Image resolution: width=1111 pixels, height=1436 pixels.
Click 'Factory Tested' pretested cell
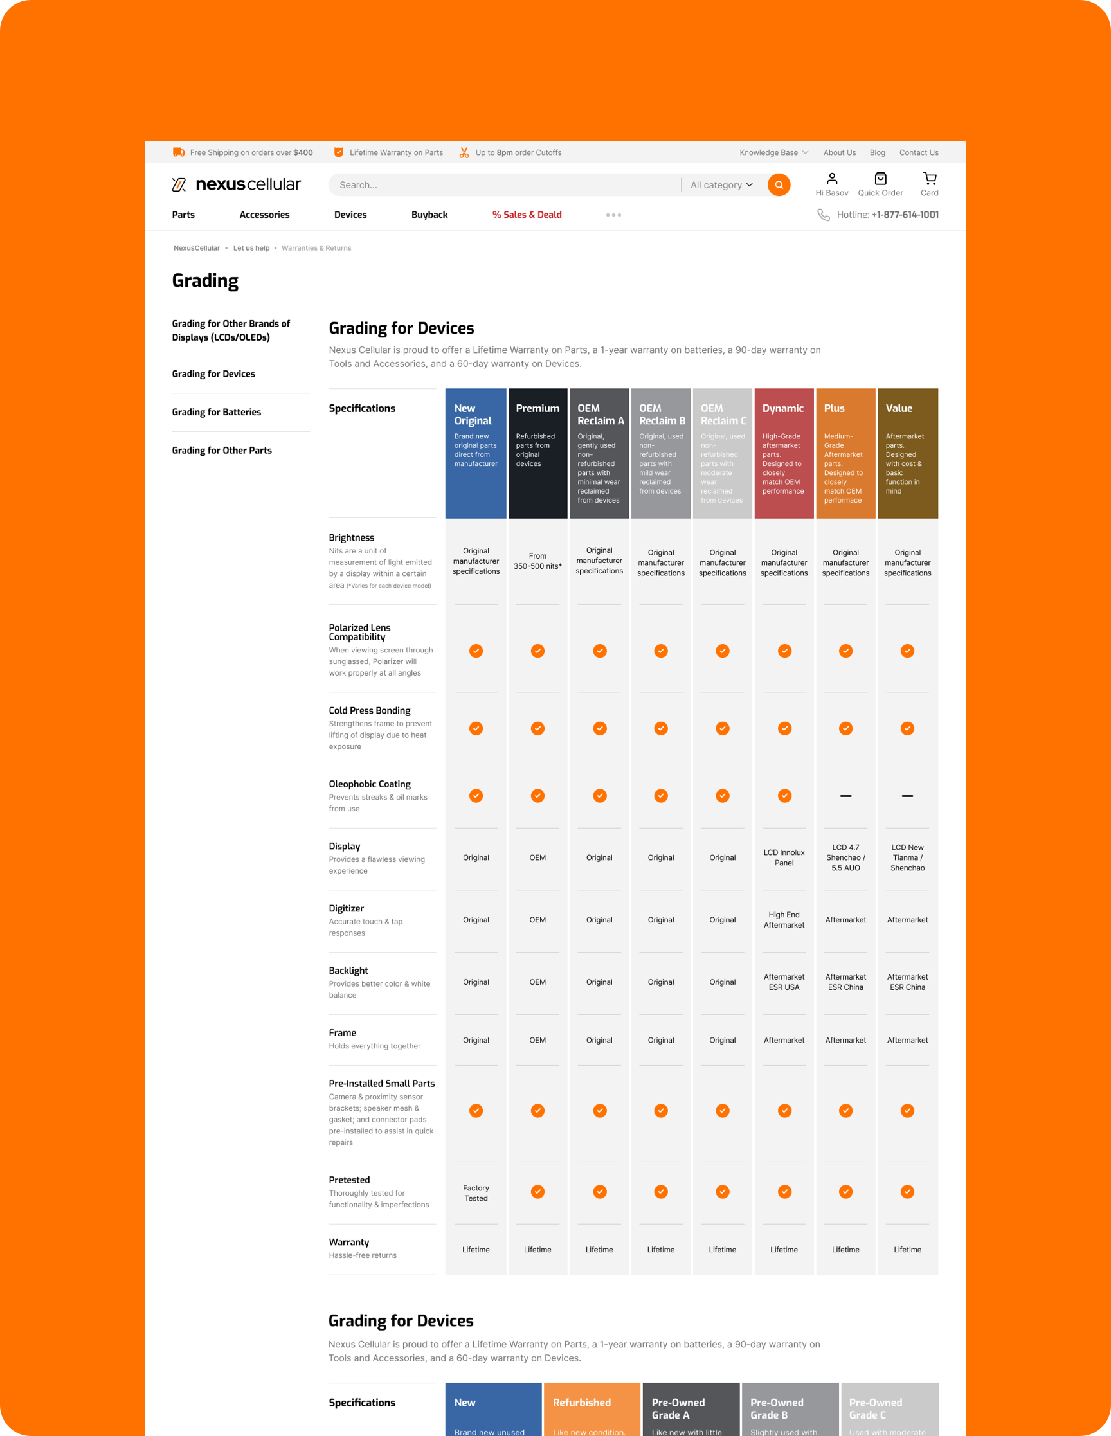tap(476, 1193)
